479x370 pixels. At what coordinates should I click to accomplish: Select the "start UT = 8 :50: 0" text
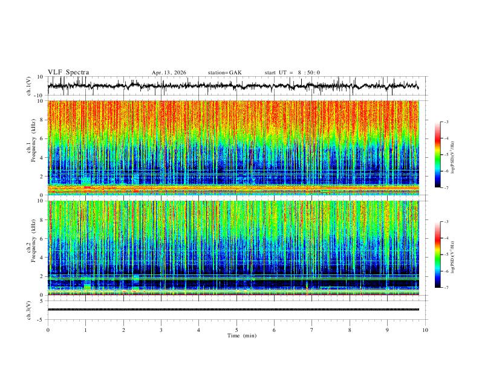[292, 73]
